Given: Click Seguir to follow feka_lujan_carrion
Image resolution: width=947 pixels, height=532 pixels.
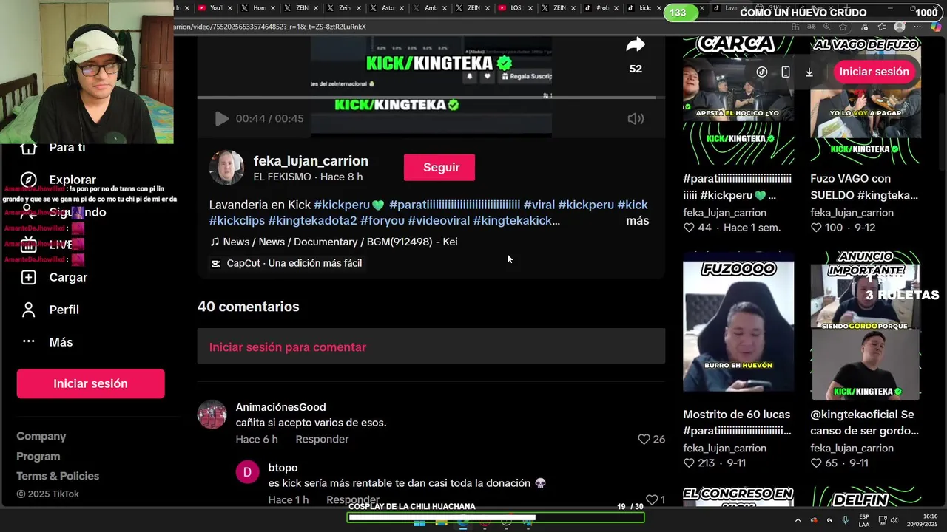Looking at the screenshot, I should pyautogui.click(x=441, y=168).
